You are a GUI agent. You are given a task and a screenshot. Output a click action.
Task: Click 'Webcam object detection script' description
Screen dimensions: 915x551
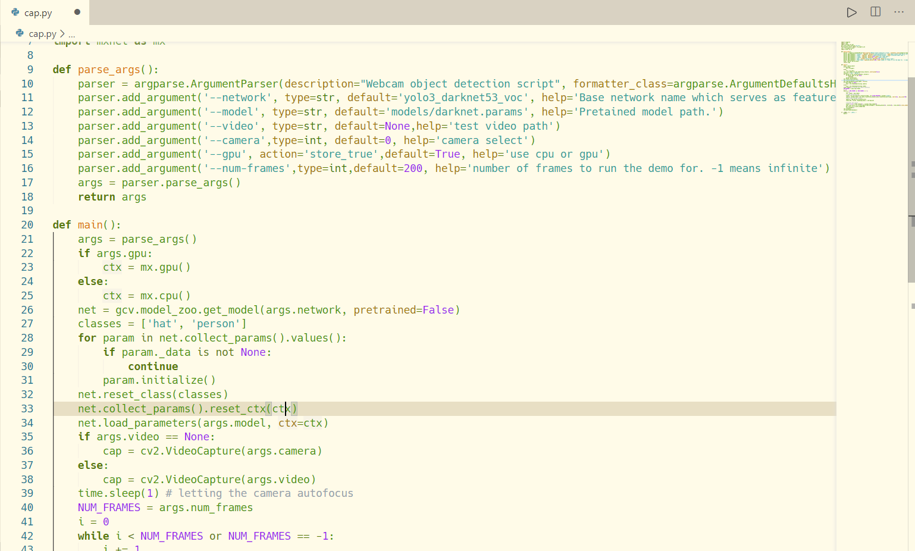(460, 84)
